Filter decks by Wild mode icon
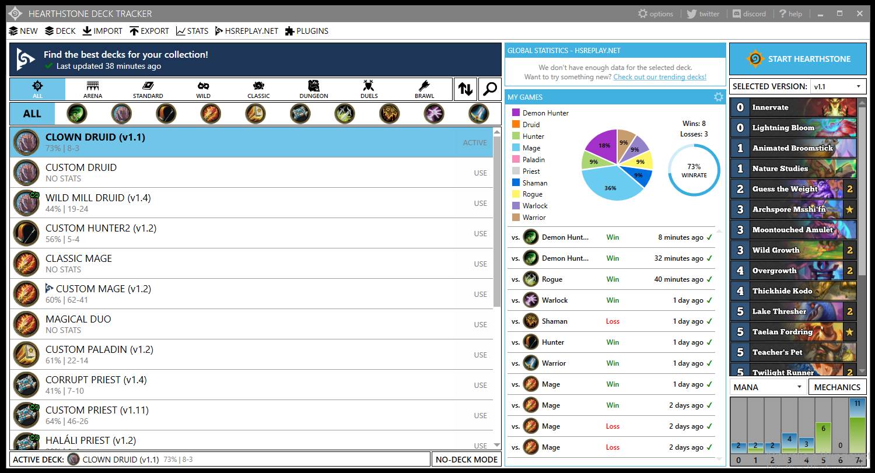Image resolution: width=875 pixels, height=473 pixels. point(203,89)
